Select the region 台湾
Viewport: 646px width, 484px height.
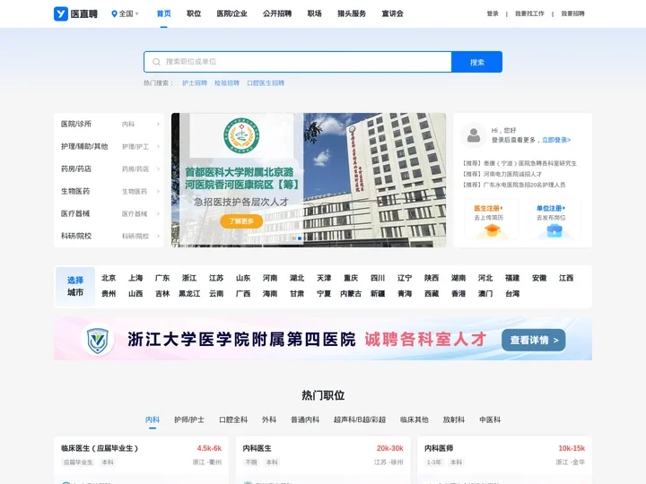pyautogui.click(x=512, y=294)
